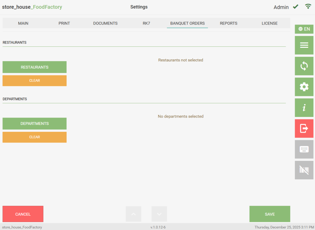
Task: Click the Wi-Fi connection status icon
Action: 308,7
